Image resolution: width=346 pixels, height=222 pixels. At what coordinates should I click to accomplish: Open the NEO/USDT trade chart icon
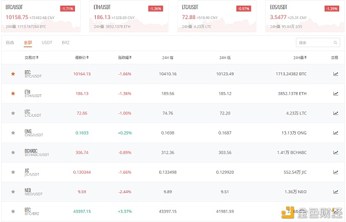336,192
